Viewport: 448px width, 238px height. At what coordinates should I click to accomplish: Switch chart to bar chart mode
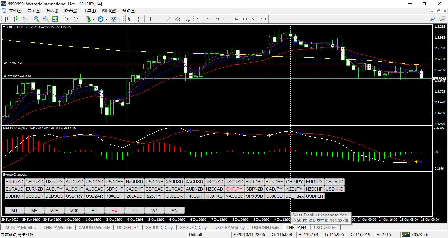7,19
